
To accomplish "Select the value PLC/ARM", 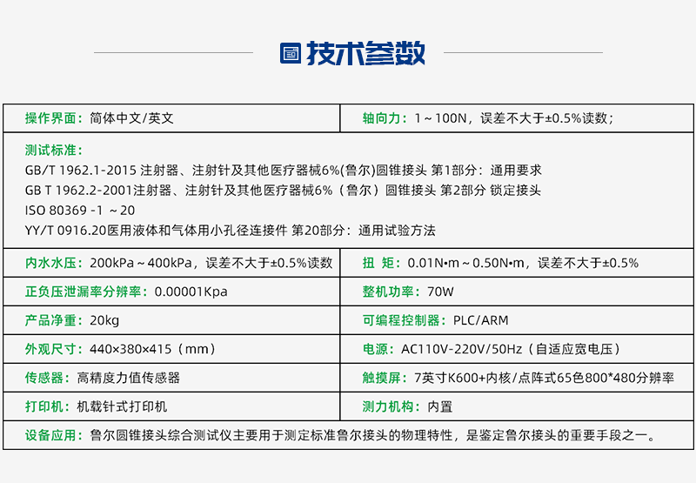I will coord(481,320).
